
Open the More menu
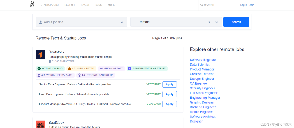pyautogui.click(x=111, y=5)
